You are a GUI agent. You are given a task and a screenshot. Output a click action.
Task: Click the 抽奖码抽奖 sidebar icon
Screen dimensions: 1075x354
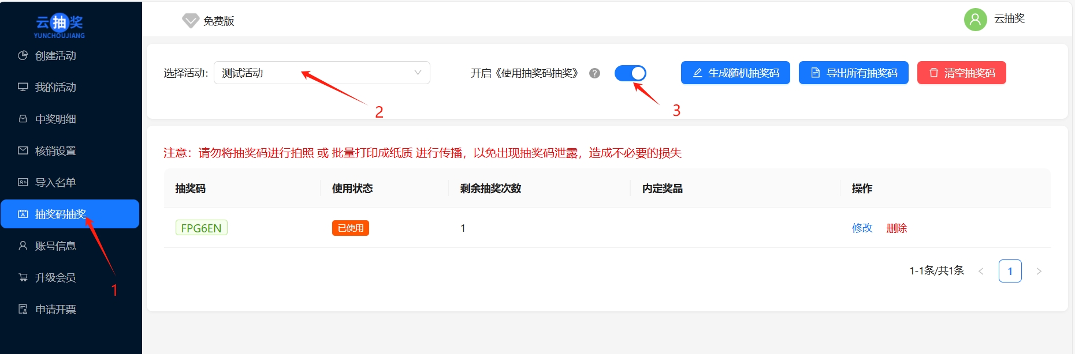23,214
